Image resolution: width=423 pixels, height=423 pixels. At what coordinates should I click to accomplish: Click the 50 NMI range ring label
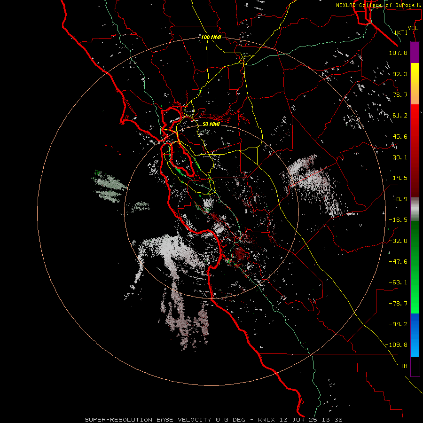[211, 124]
